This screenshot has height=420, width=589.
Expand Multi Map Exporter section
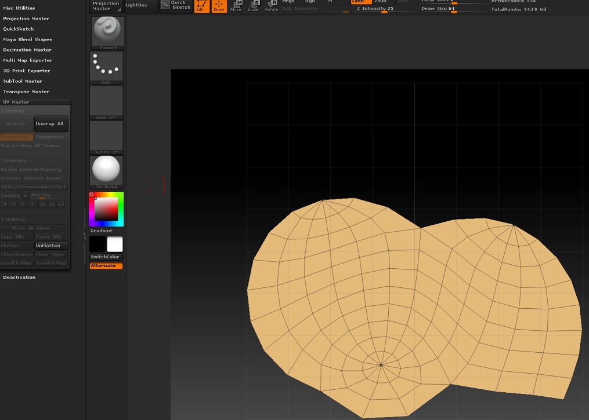[x=27, y=60]
